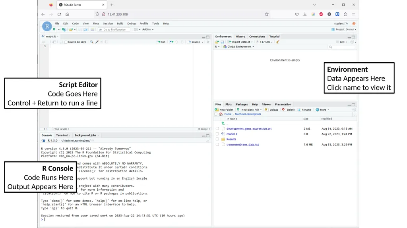Image resolution: width=407 pixels, height=228 pixels.
Task: Click the Go to file/function field
Action: pyautogui.click(x=114, y=29)
